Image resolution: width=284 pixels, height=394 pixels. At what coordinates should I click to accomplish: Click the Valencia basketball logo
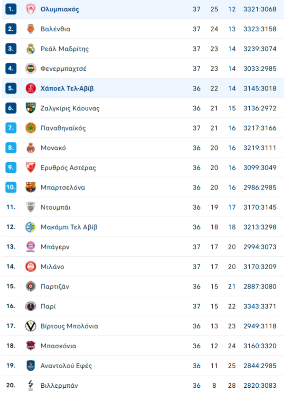31,29
